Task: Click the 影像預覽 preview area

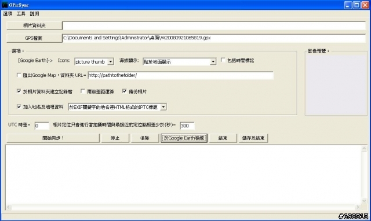Action: tap(336, 85)
